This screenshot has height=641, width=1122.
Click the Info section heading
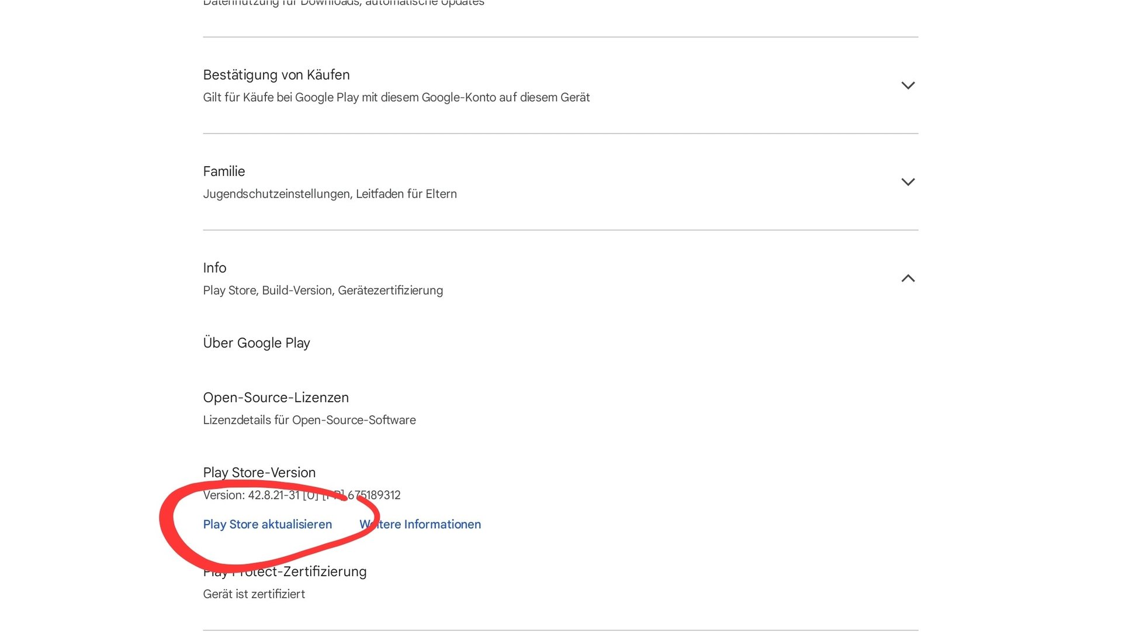pyautogui.click(x=214, y=268)
